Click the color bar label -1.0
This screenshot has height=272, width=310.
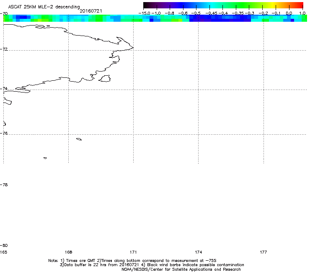coord(156,13)
